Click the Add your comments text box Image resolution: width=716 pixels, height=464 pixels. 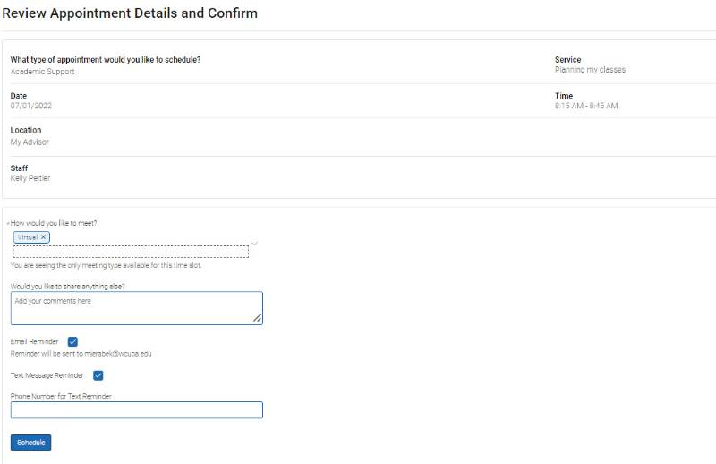136,307
